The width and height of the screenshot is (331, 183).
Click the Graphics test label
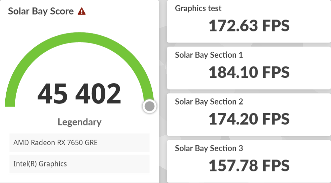tap(198, 8)
